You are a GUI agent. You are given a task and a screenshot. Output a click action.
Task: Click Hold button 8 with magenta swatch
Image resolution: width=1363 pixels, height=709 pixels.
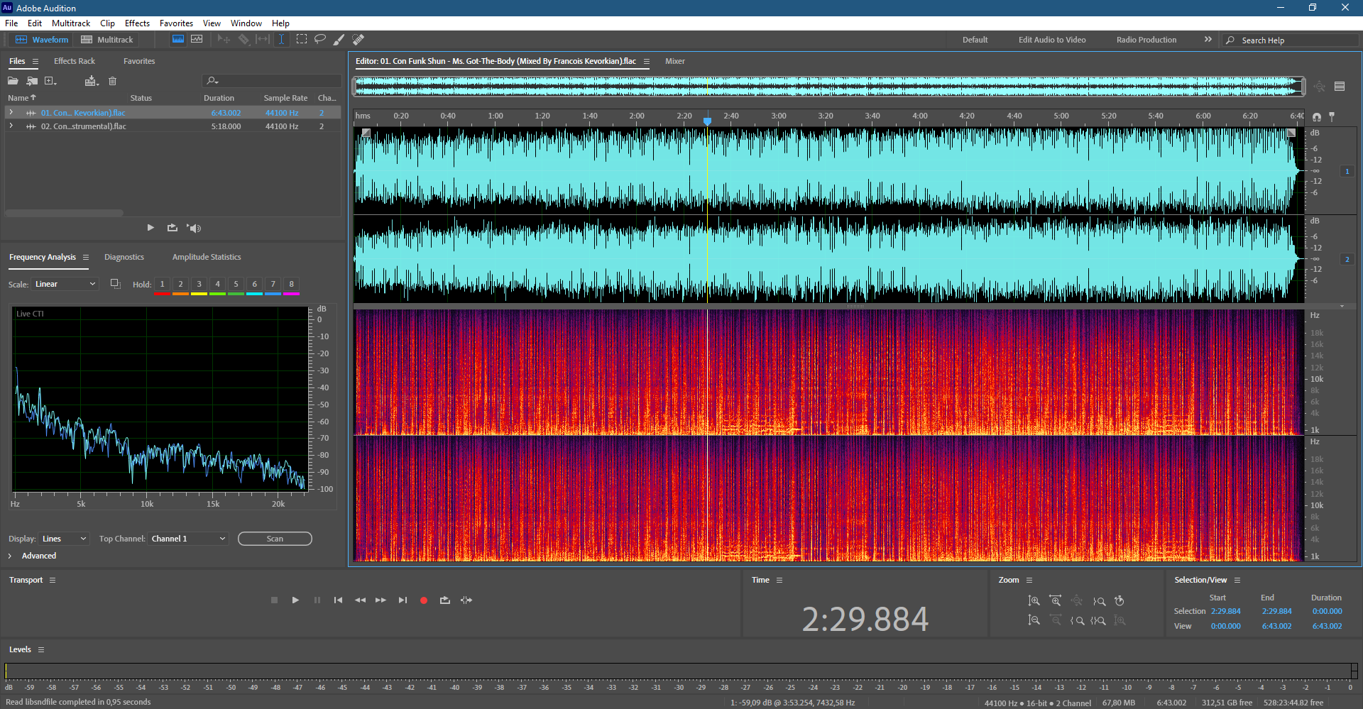[x=291, y=286]
